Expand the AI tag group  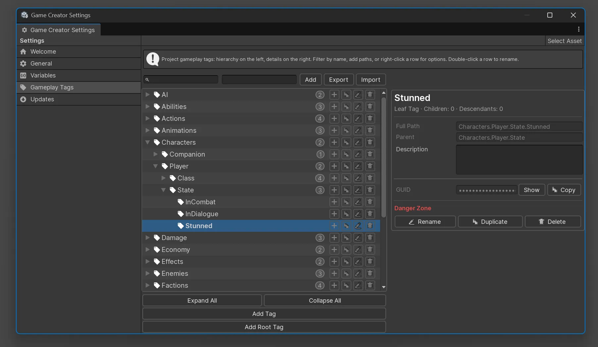point(148,95)
